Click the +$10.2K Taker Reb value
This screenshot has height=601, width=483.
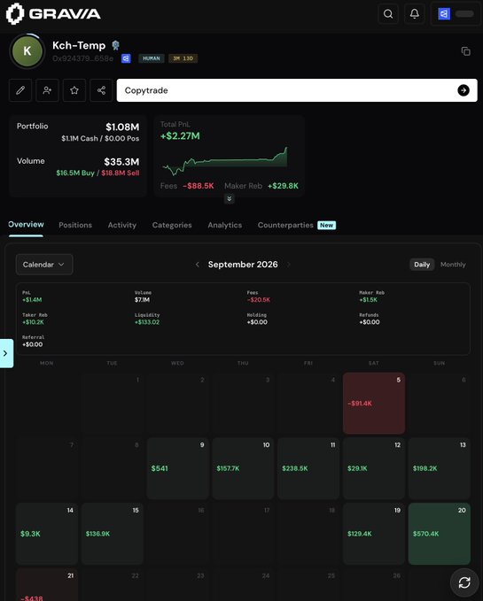33,322
